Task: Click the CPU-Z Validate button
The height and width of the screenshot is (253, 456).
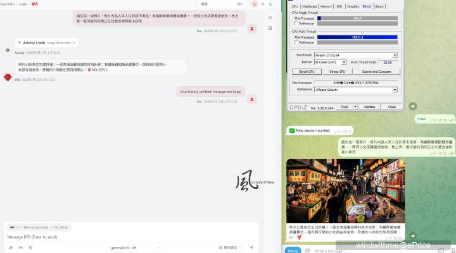Action: click(369, 107)
